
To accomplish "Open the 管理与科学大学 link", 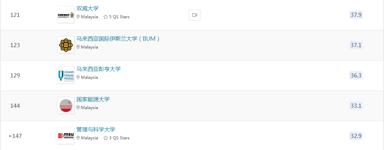I will click(96, 129).
